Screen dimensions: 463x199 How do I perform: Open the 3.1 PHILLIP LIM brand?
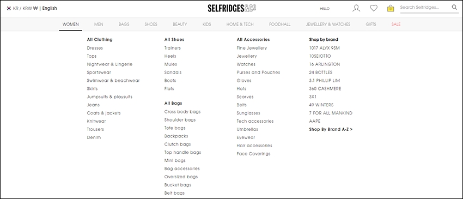pos(324,81)
